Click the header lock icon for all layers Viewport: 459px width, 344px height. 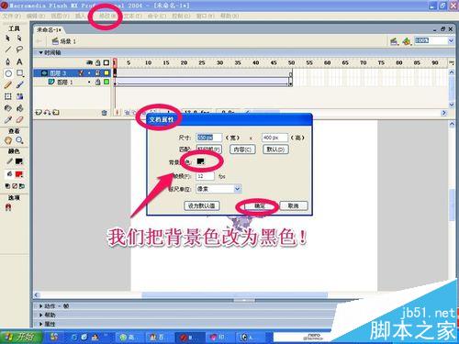coord(98,62)
